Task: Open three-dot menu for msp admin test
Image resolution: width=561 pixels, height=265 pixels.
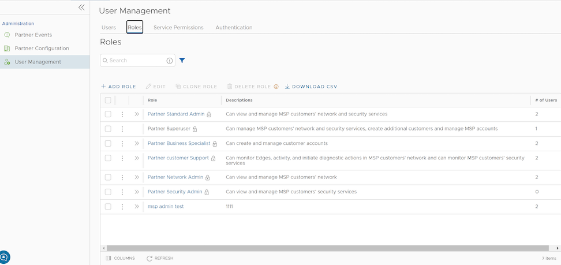Action: [x=122, y=206]
